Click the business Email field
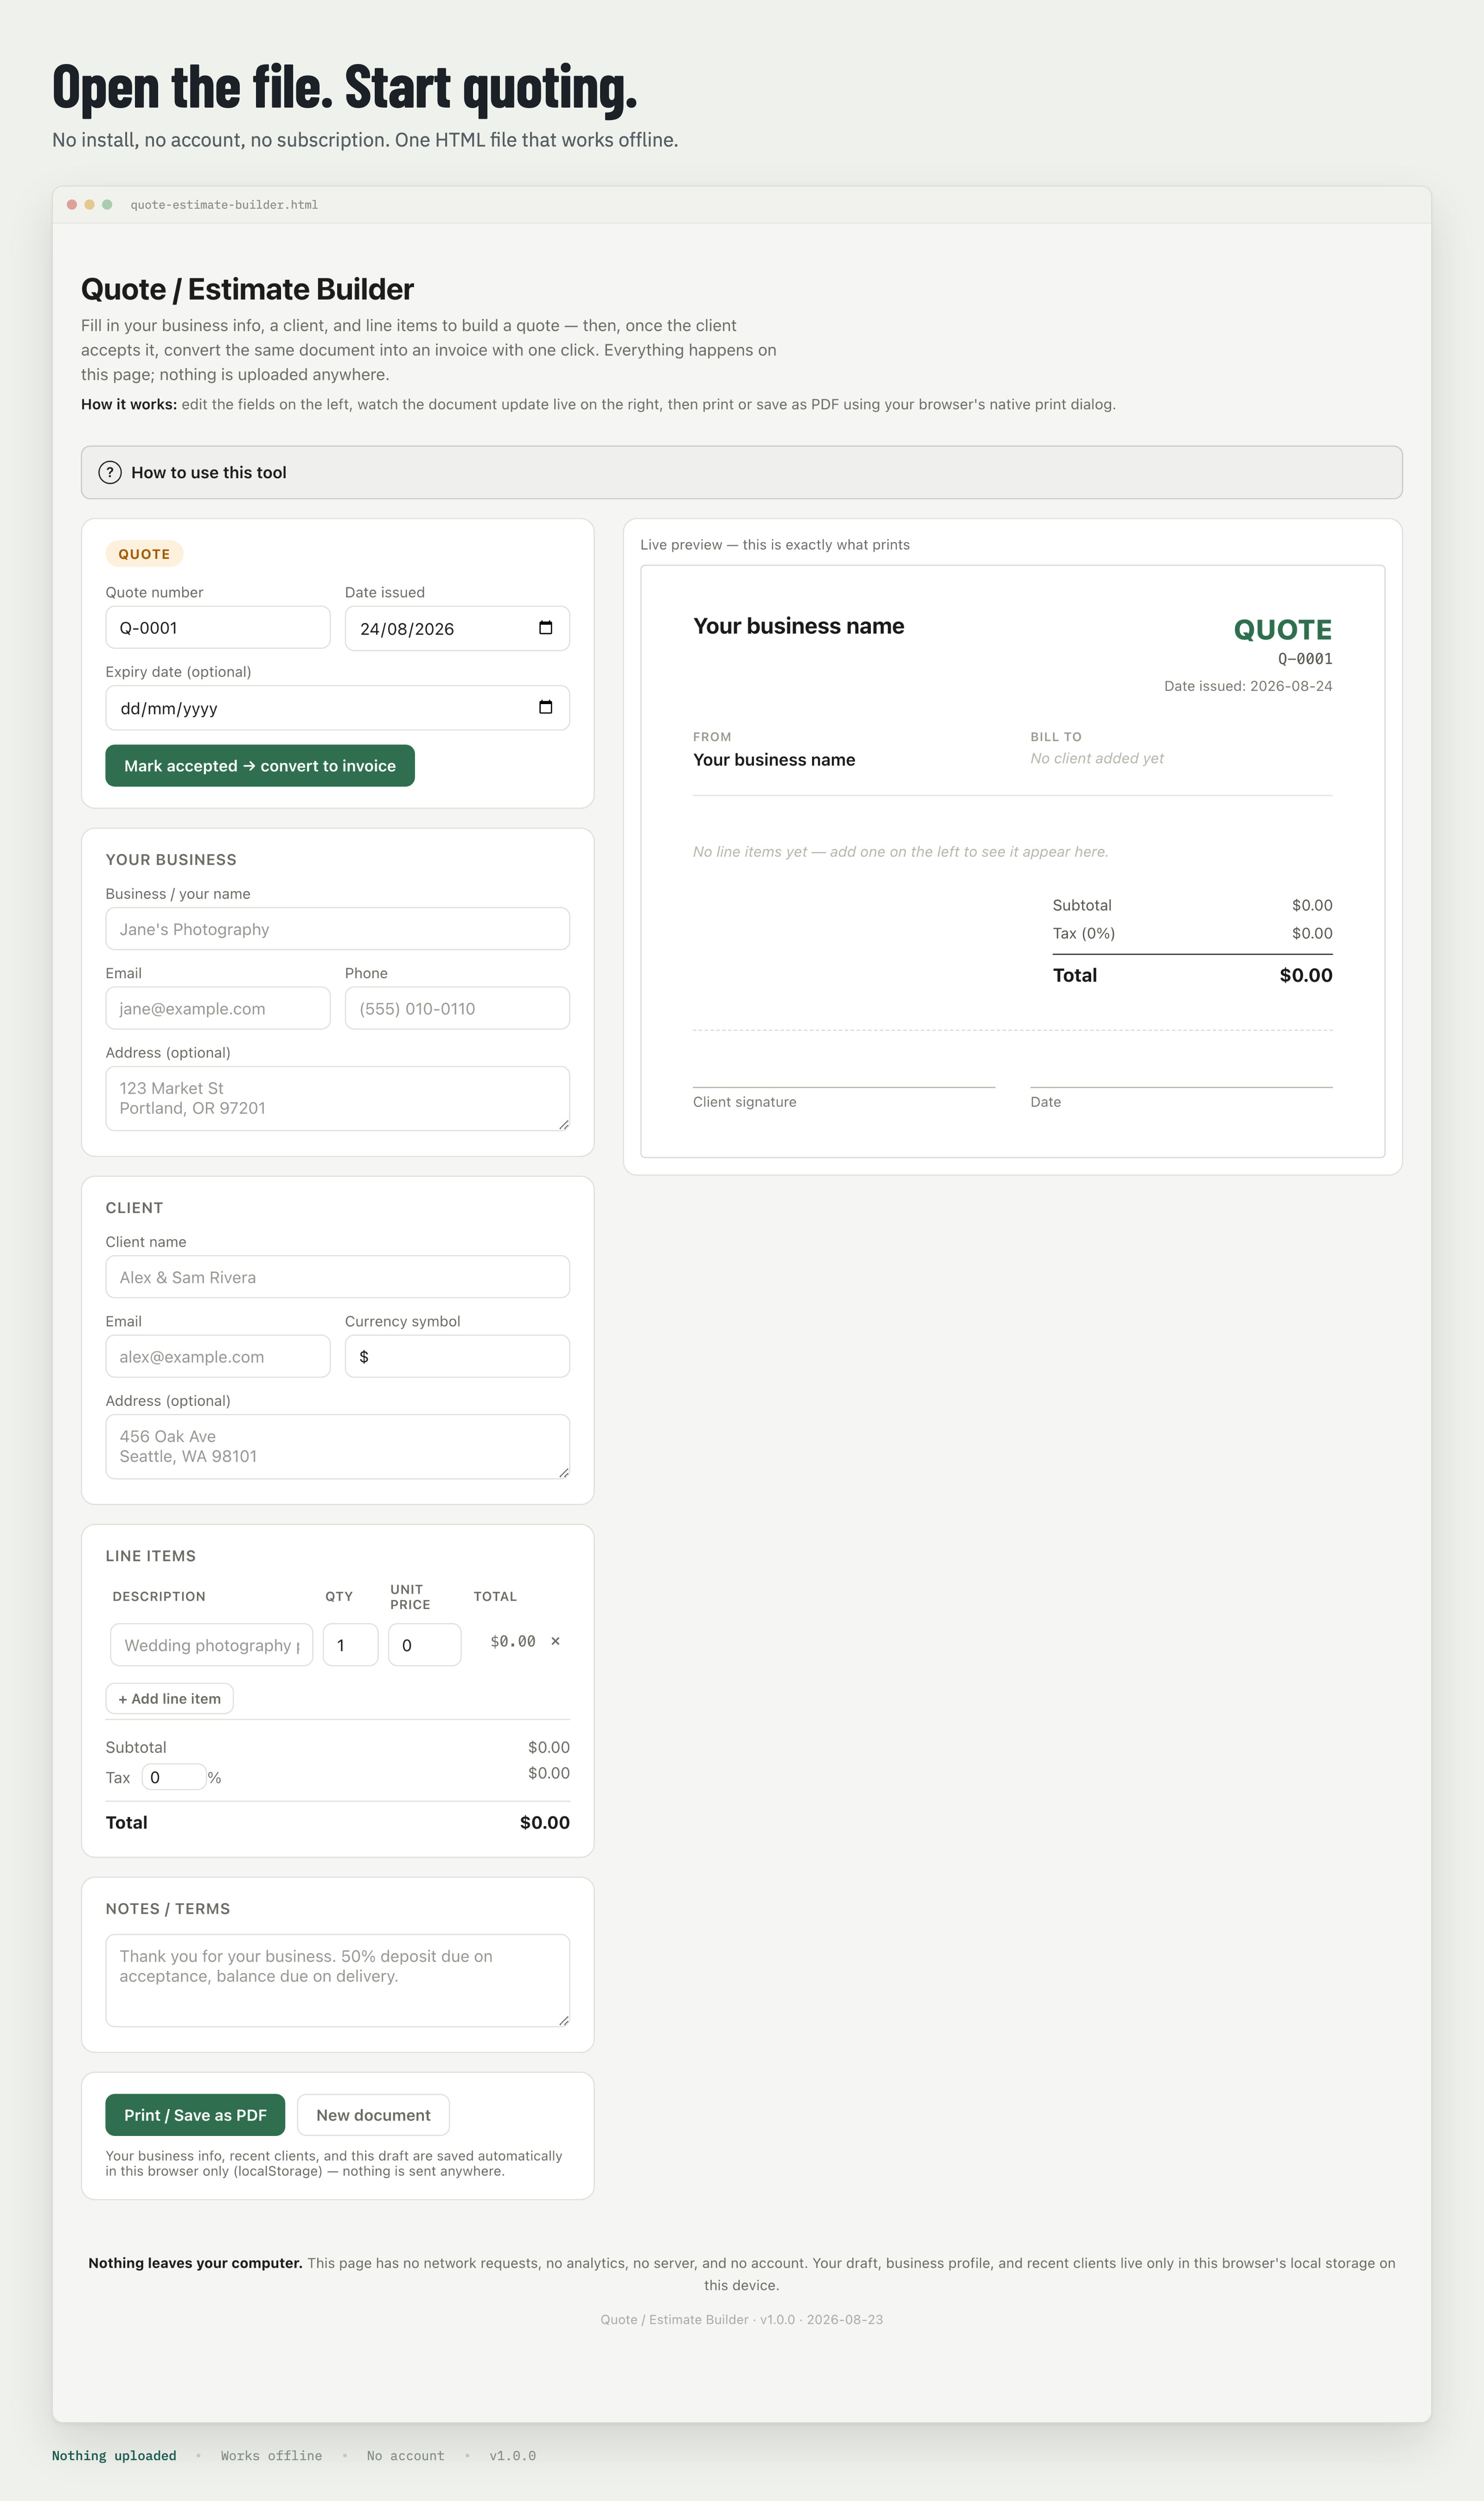This screenshot has width=1484, height=2501. tap(218, 1008)
